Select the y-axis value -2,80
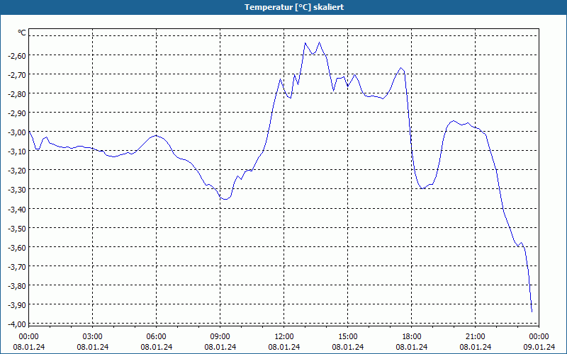This screenshot has width=567, height=354. click(x=16, y=93)
